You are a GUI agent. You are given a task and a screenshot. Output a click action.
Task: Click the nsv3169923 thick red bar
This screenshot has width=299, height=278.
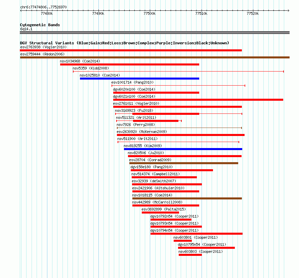point(166,114)
